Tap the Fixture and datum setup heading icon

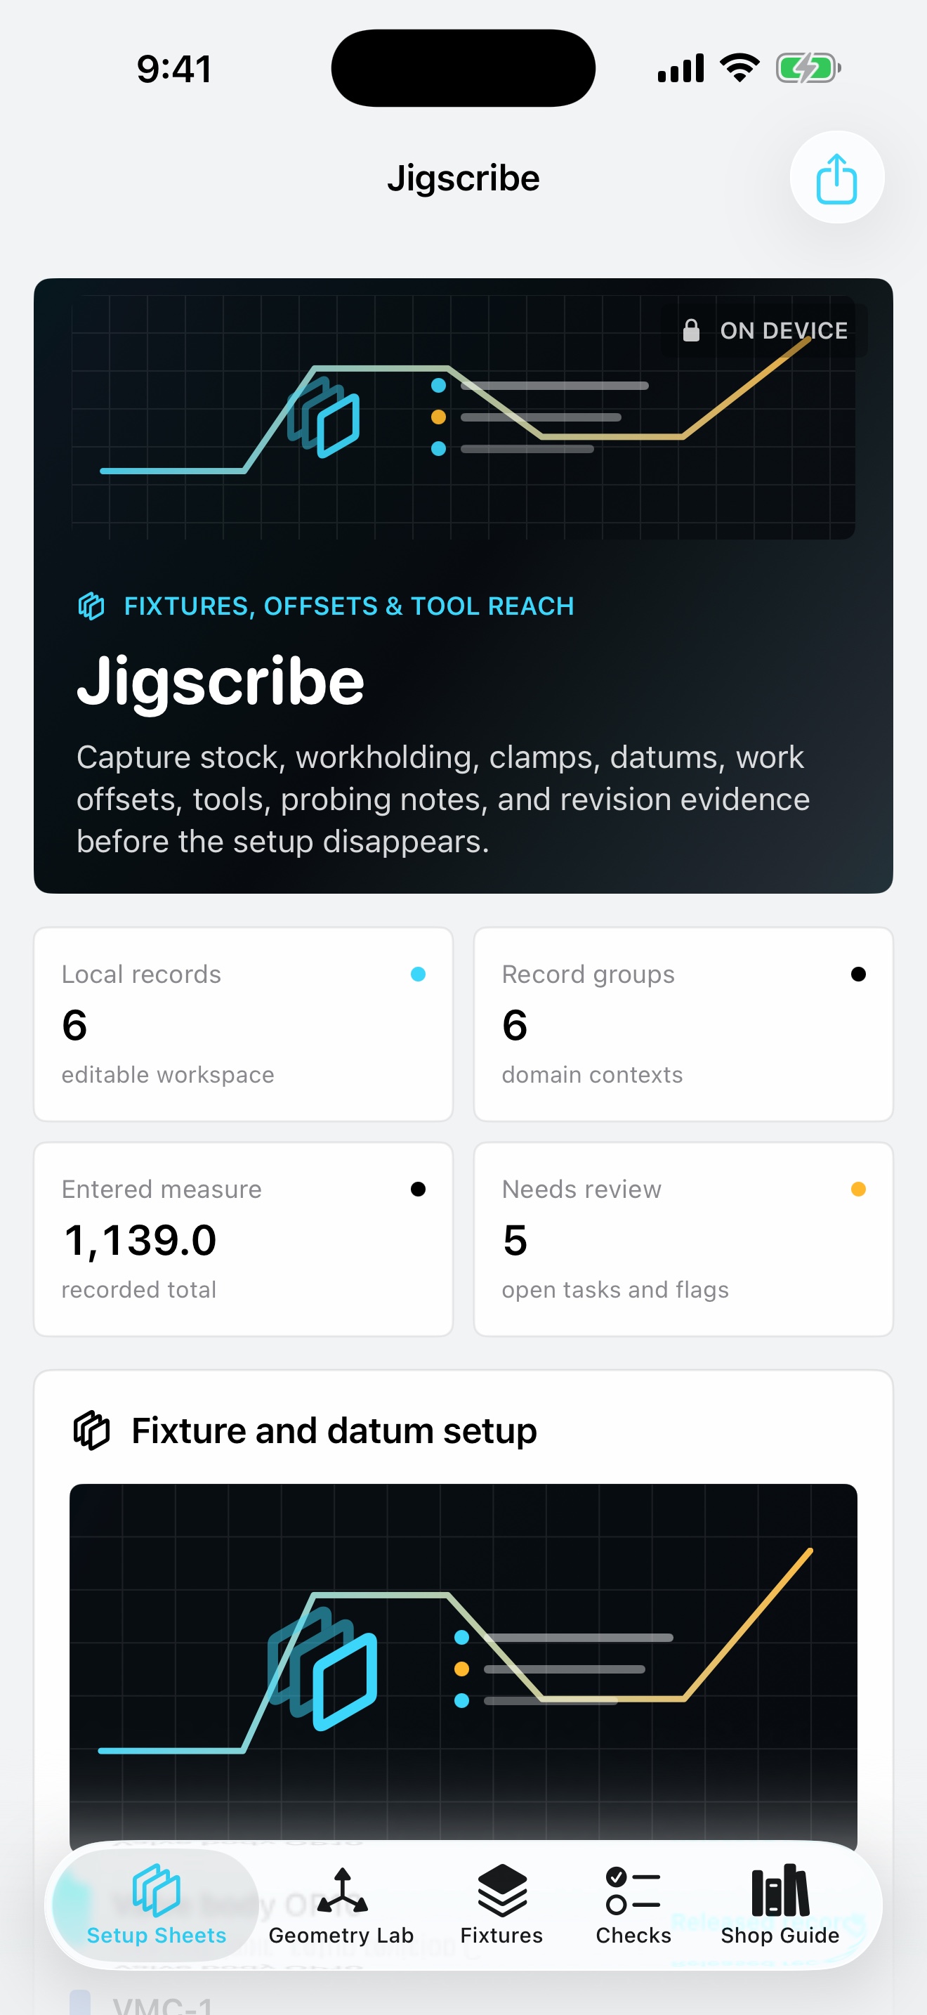[x=91, y=1430]
